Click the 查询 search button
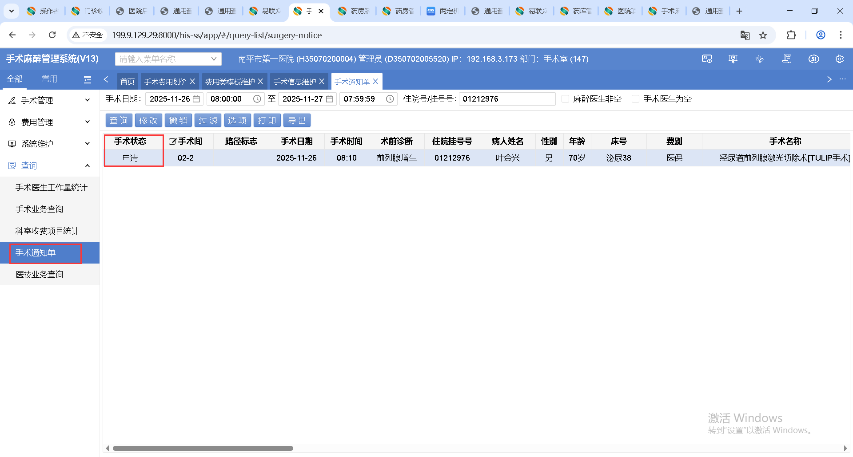This screenshot has width=853, height=457. [119, 121]
